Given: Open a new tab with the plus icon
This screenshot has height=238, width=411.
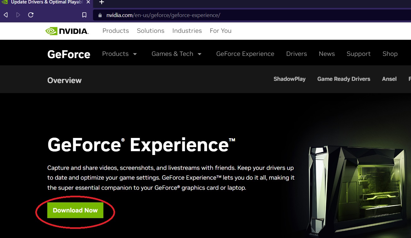Looking at the screenshot, I should [x=101, y=3].
